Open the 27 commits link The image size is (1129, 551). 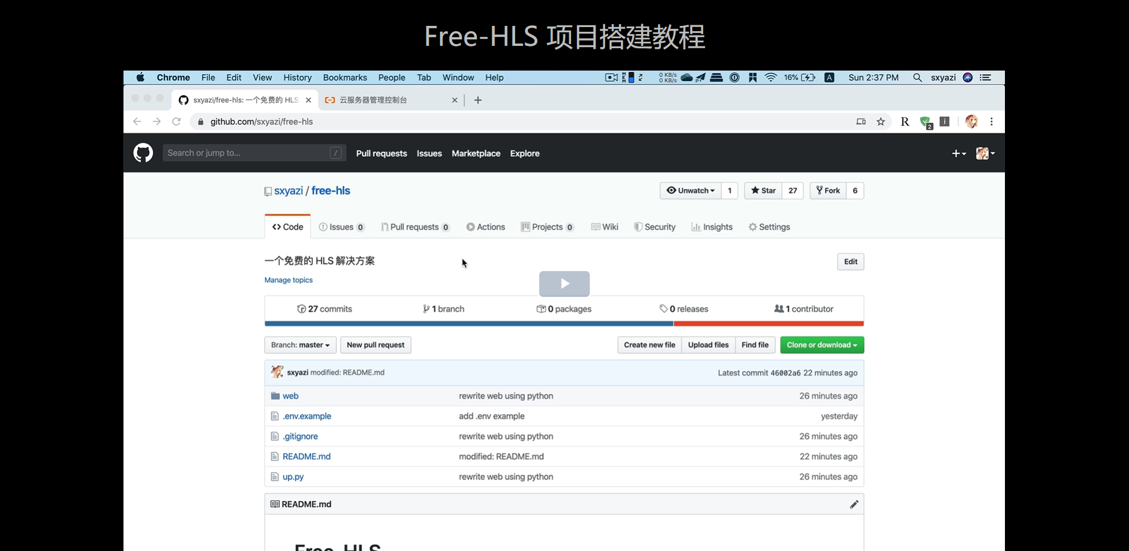pyautogui.click(x=325, y=309)
